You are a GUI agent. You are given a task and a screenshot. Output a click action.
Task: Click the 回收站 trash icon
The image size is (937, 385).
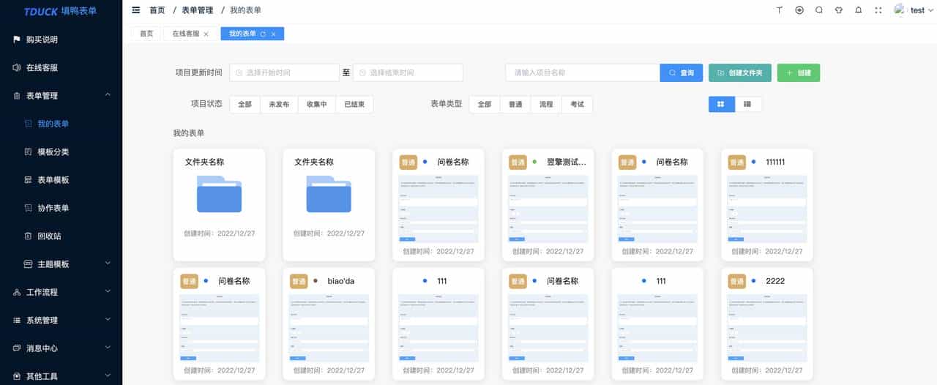coord(29,236)
